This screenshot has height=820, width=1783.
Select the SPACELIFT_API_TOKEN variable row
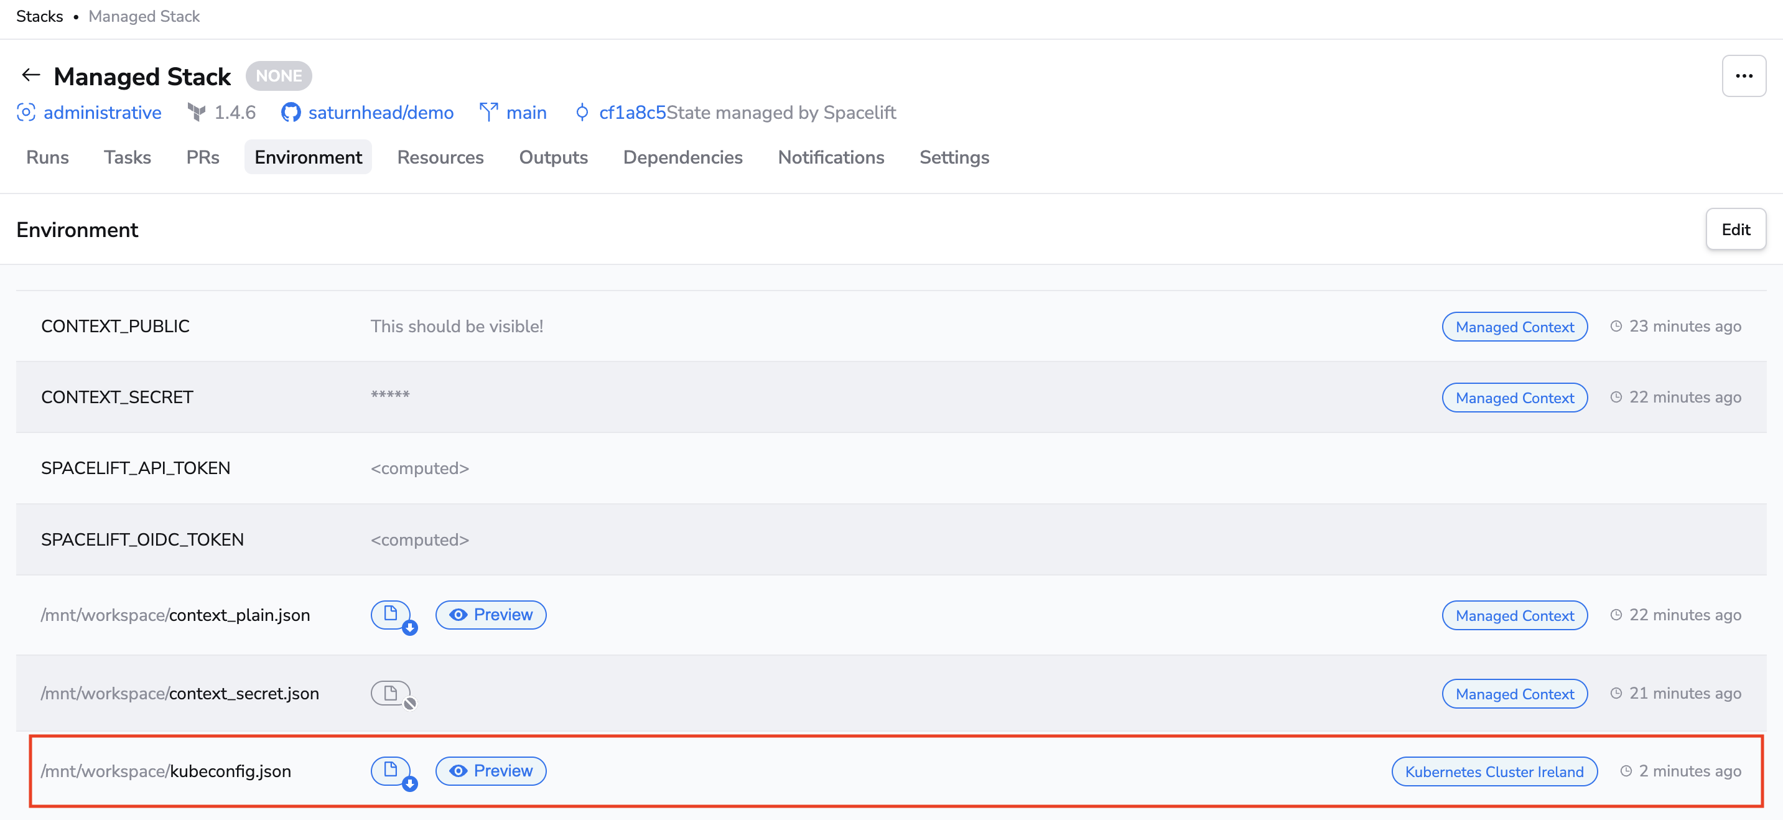click(x=136, y=468)
